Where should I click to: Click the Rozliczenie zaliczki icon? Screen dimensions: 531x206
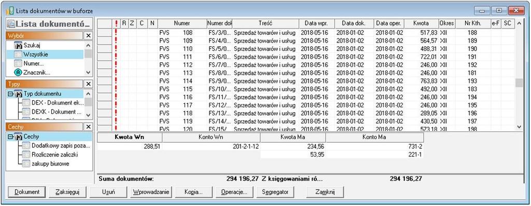(26, 155)
